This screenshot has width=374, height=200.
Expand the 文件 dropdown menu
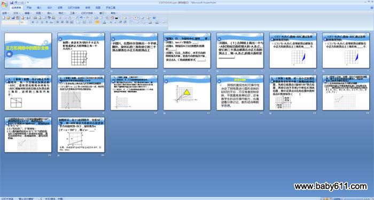(x=17, y=13)
